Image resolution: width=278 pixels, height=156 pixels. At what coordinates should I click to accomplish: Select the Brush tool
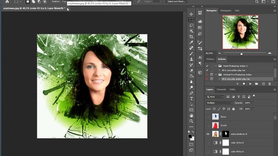(x=191, y=54)
